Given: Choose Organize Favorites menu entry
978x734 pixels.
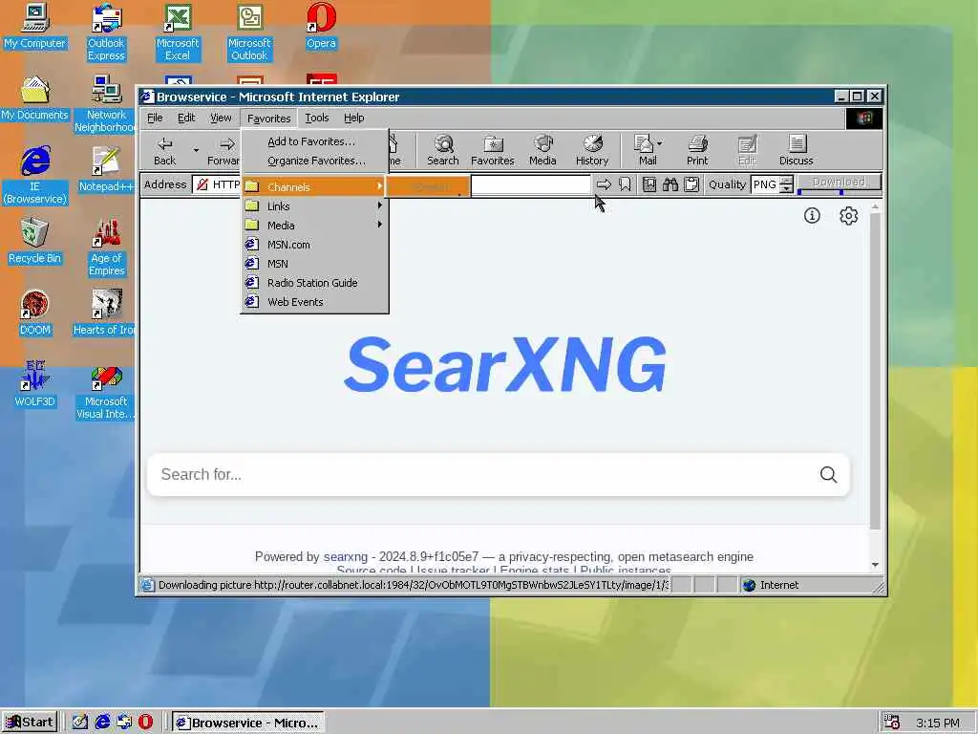Looking at the screenshot, I should (314, 161).
